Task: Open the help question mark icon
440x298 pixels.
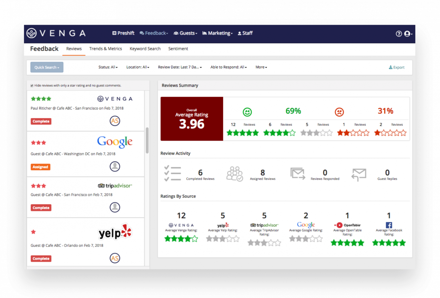Action: coord(399,34)
